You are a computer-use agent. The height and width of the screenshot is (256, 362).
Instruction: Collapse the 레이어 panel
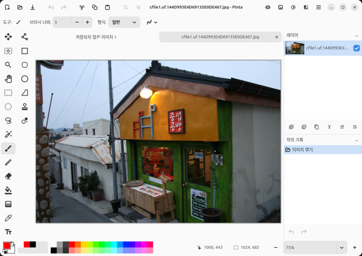tap(356, 35)
